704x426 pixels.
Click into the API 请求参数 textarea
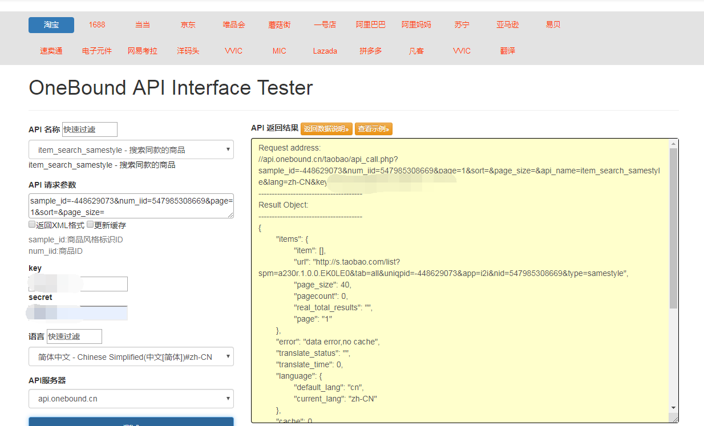tap(131, 206)
